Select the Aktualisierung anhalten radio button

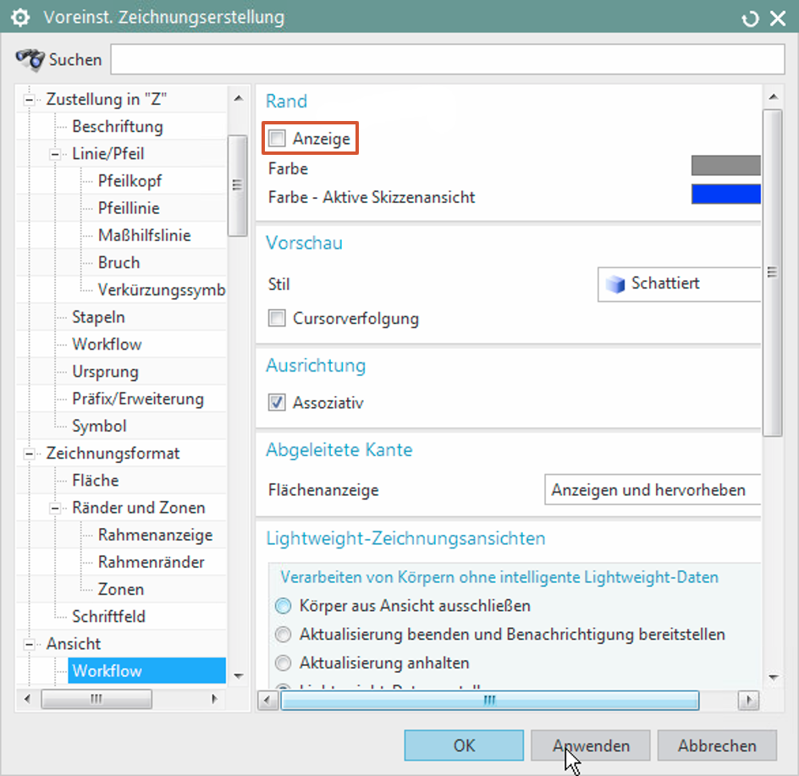(x=283, y=663)
